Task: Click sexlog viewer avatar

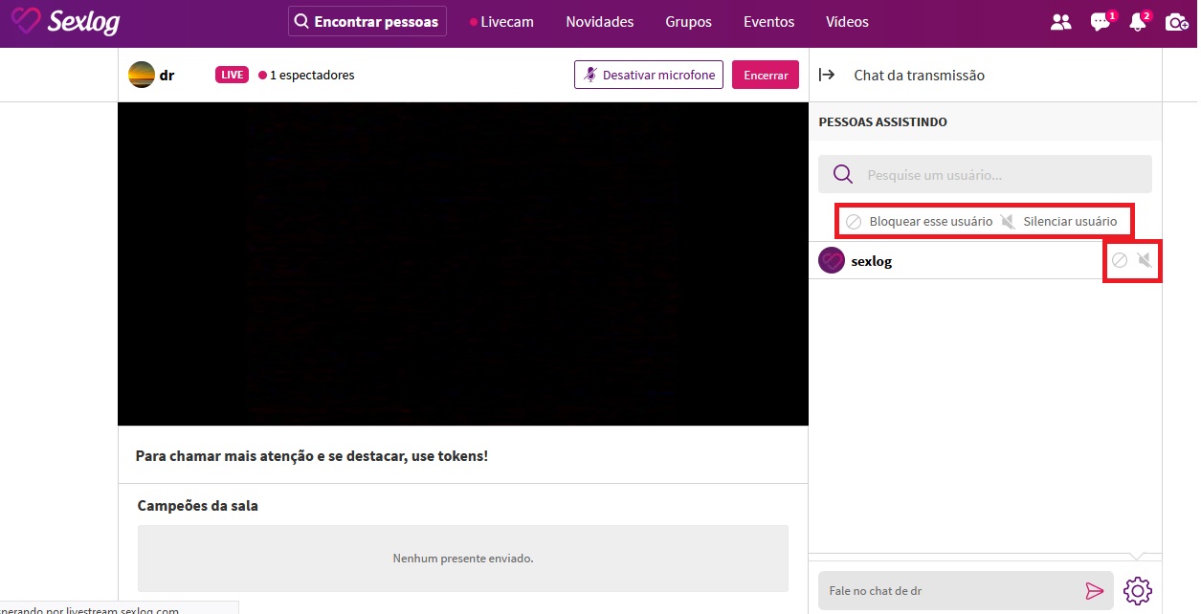Action: pyautogui.click(x=832, y=260)
